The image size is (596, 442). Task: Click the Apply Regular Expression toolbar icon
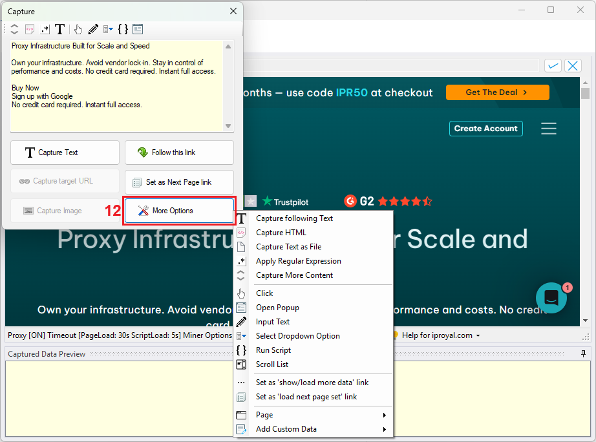(x=45, y=29)
